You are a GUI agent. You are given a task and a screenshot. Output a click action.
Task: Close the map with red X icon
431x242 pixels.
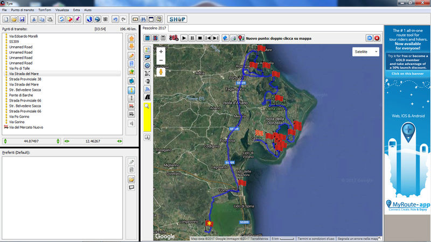377,38
